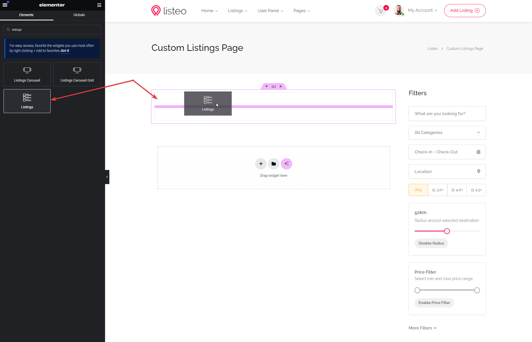Screen dimensions: 532x342
Task: Delete section using the X handle
Action: (281, 86)
